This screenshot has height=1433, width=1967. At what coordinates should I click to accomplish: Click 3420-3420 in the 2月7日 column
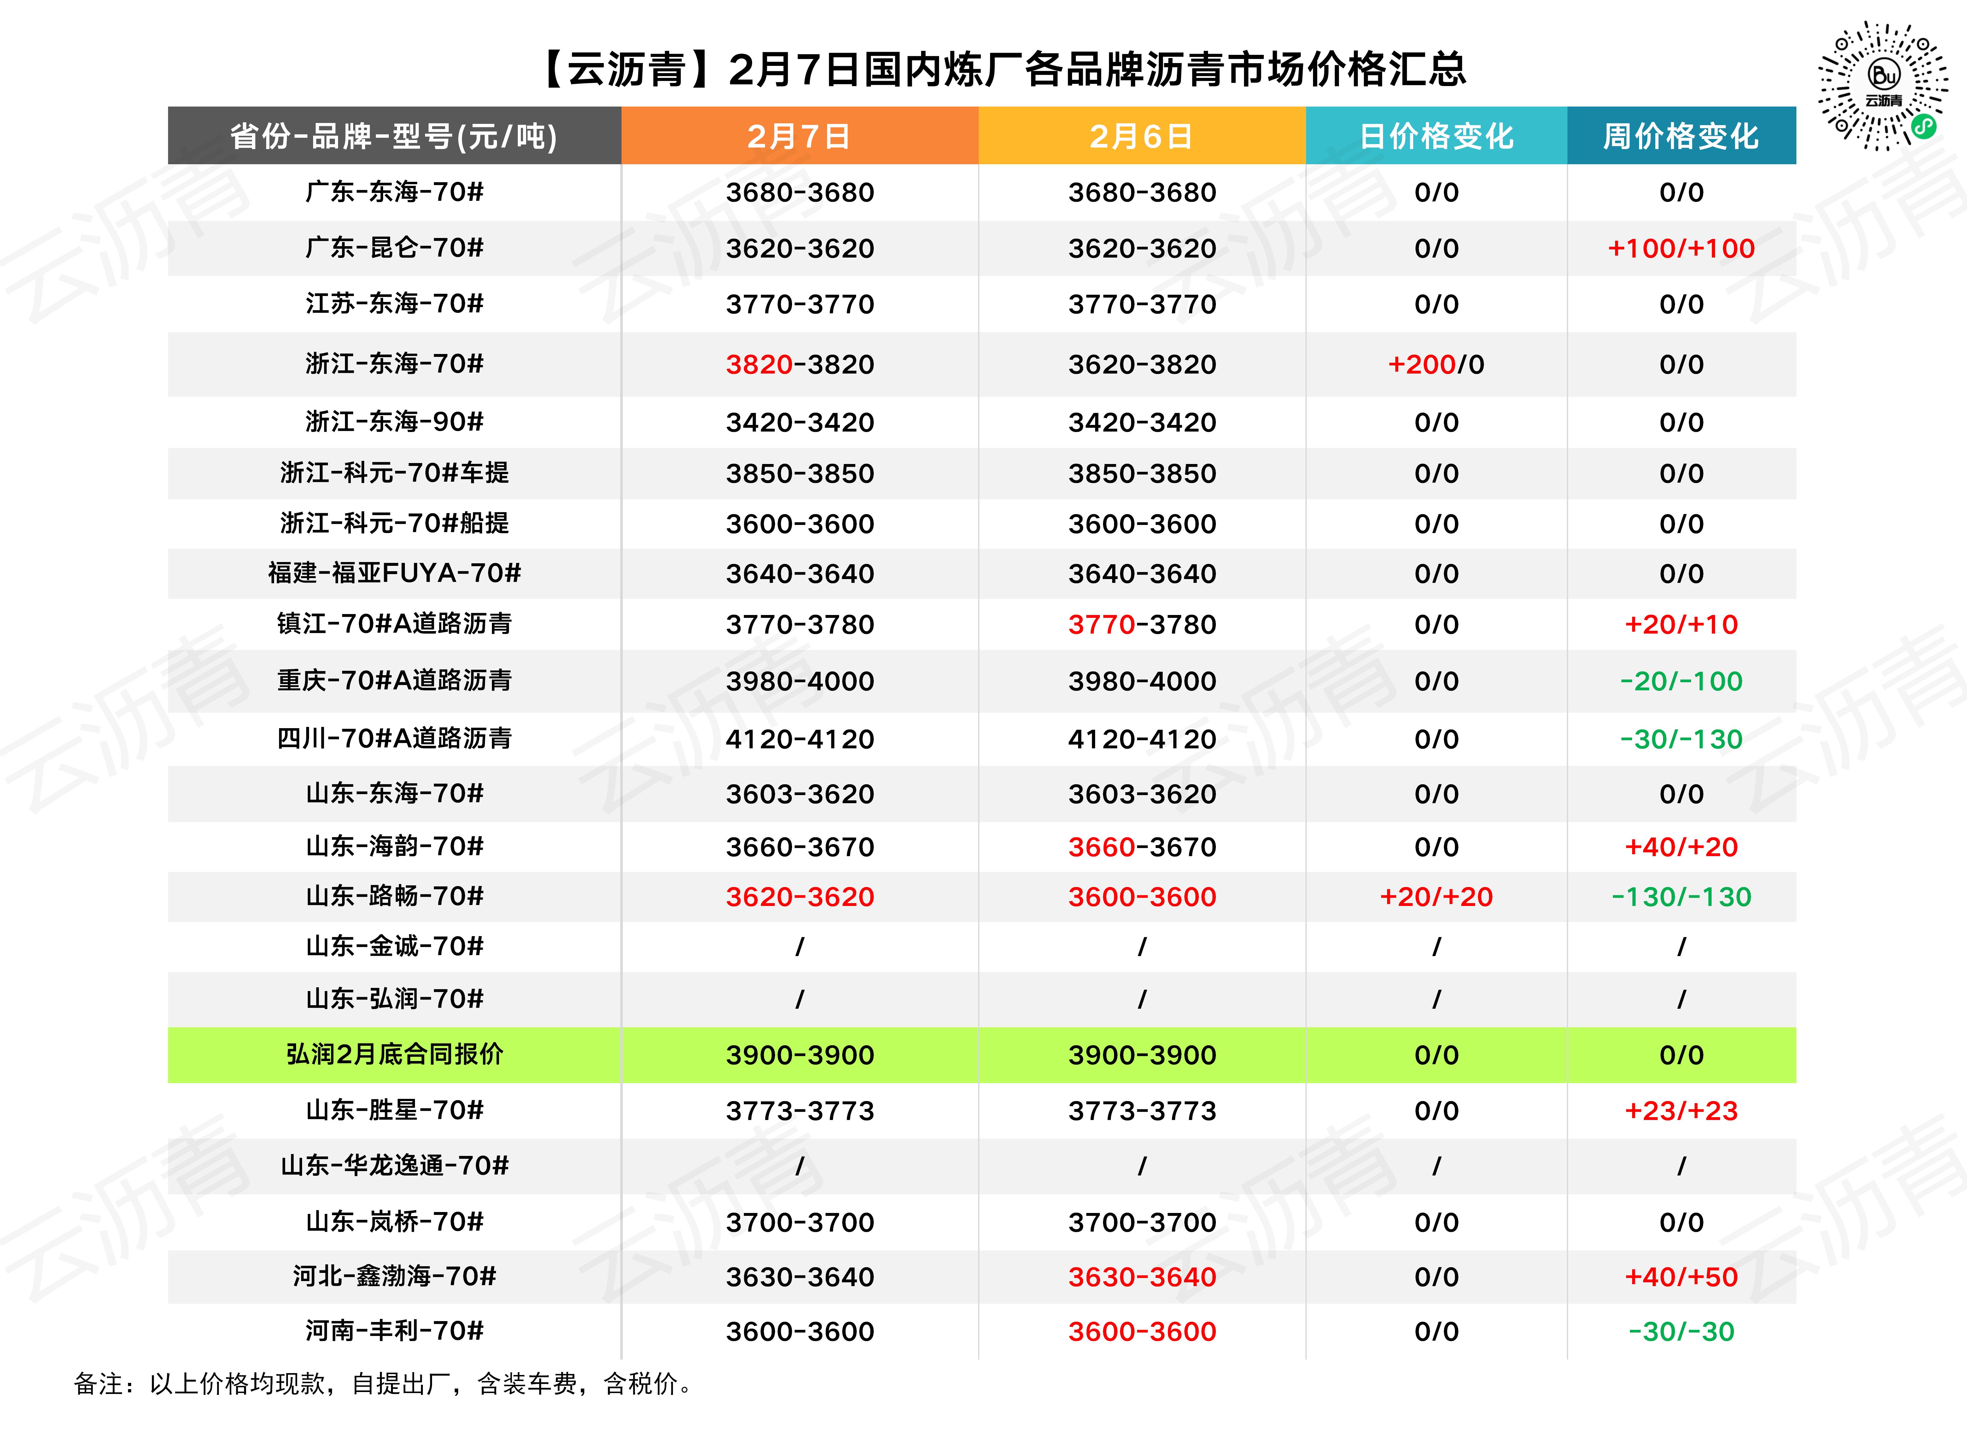[x=800, y=422]
